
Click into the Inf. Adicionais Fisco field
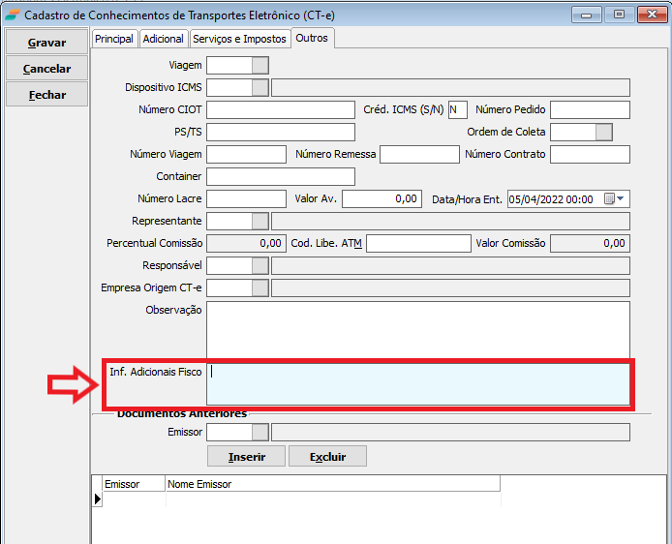point(418,383)
